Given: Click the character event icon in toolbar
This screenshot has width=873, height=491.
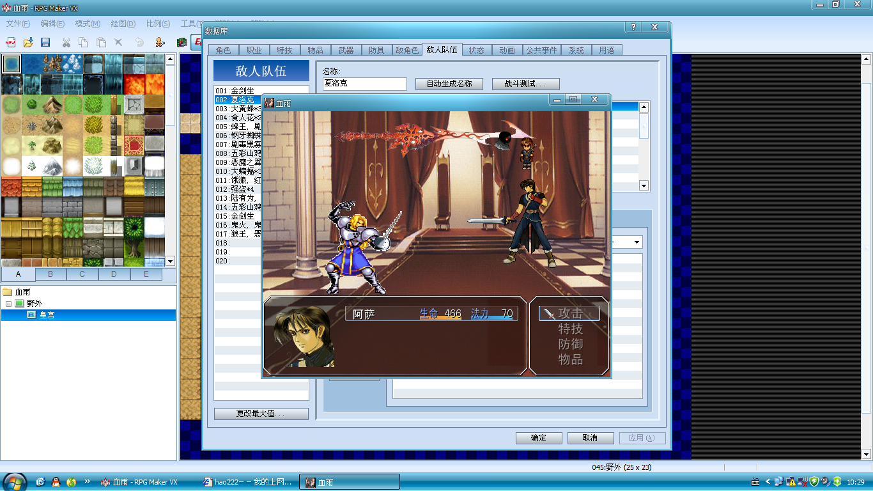Looking at the screenshot, I should click(160, 42).
